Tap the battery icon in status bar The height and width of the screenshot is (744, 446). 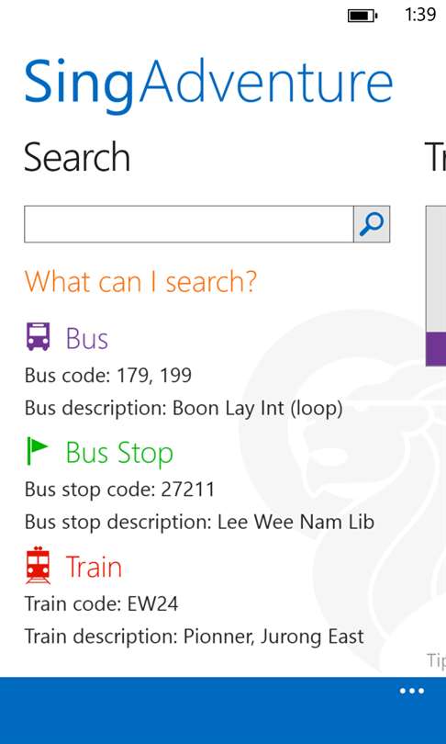(362, 16)
